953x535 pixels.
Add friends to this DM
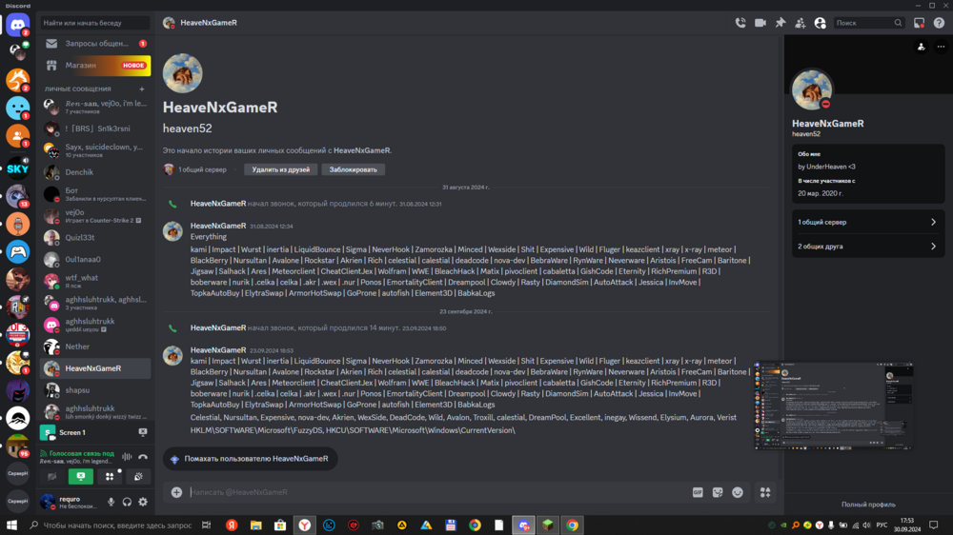pos(801,23)
